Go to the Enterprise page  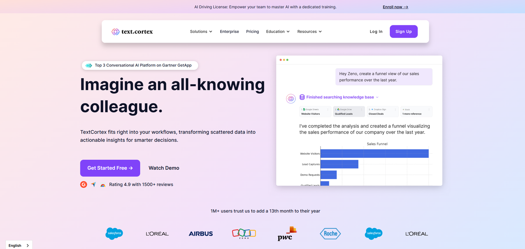click(229, 31)
